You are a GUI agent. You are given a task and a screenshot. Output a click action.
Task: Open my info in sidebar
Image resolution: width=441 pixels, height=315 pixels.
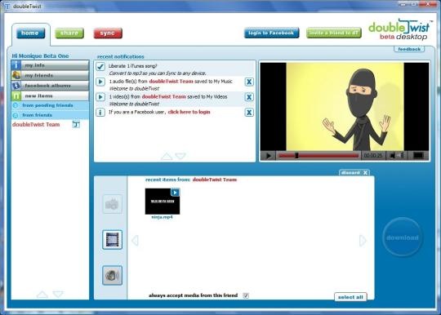(50, 65)
